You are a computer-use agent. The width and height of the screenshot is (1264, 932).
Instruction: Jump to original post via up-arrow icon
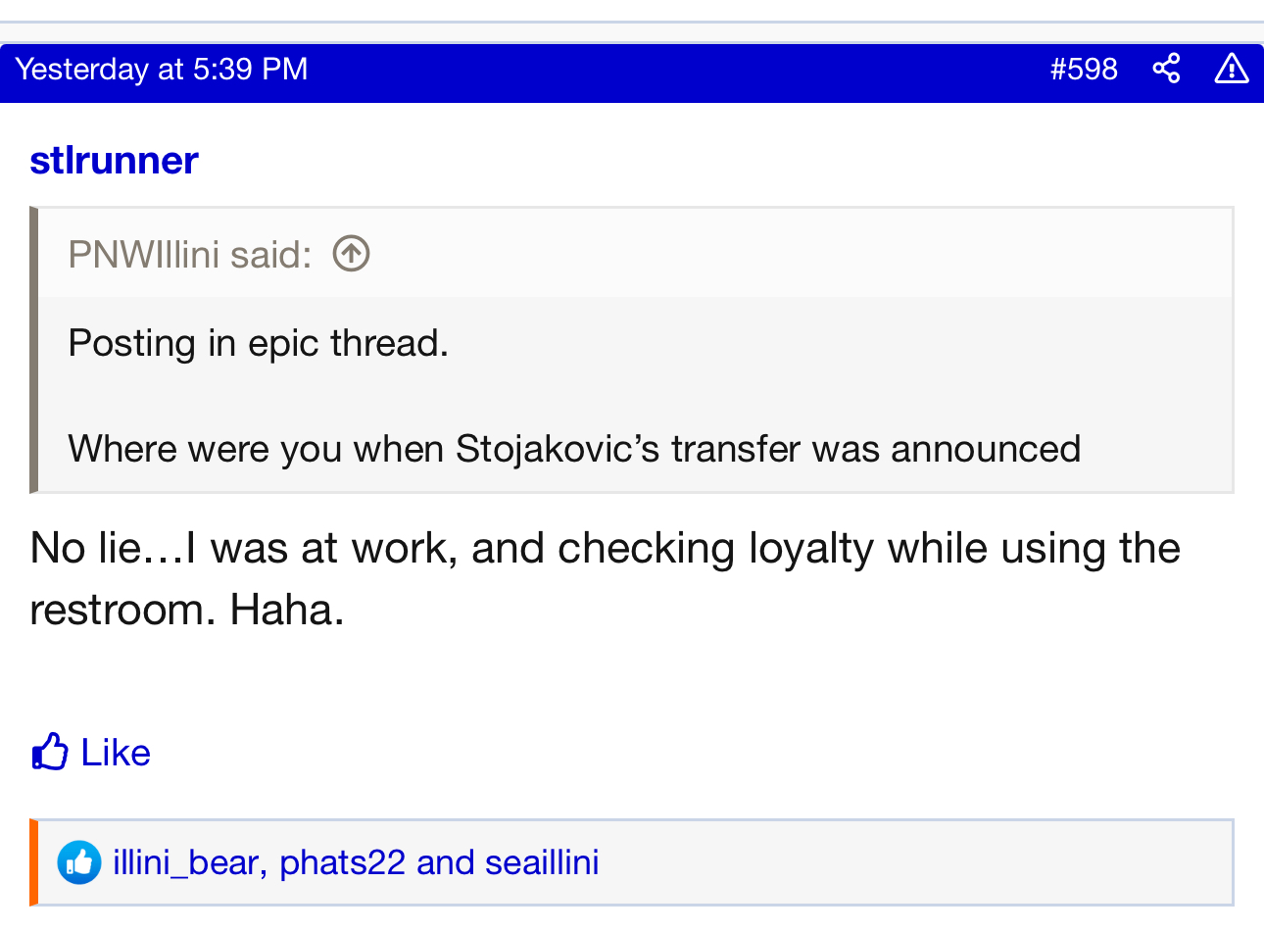pyautogui.click(x=351, y=254)
